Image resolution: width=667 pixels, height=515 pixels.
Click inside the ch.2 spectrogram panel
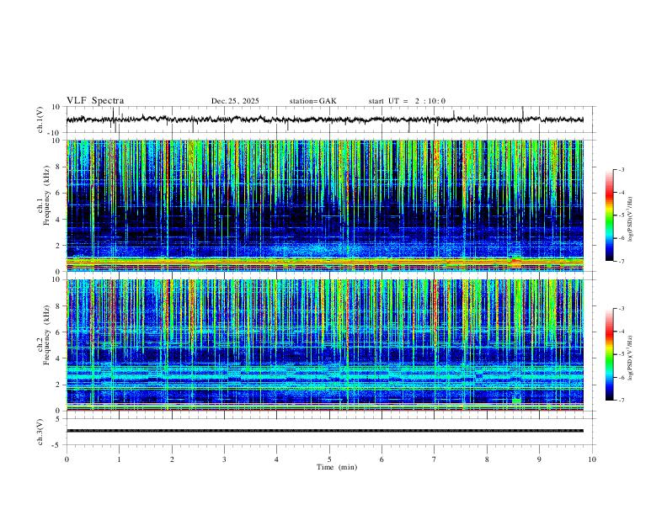tap(325, 345)
